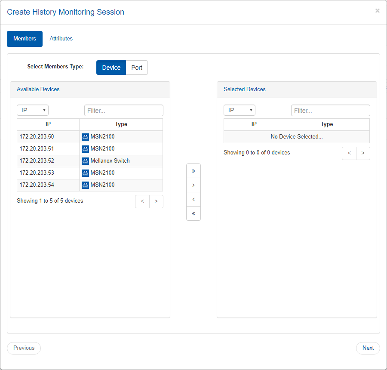Viewport: 387px width, 370px height.
Task: Click the move selected device right arrow
Action: (193, 185)
